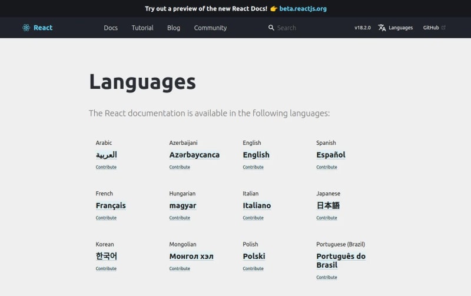The height and width of the screenshot is (296, 471).
Task: Open the magyar documentation link
Action: 183,205
